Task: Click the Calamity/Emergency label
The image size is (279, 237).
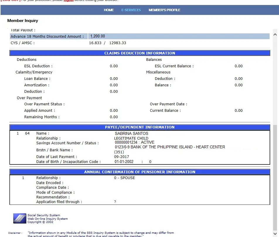Action: [x=34, y=72]
